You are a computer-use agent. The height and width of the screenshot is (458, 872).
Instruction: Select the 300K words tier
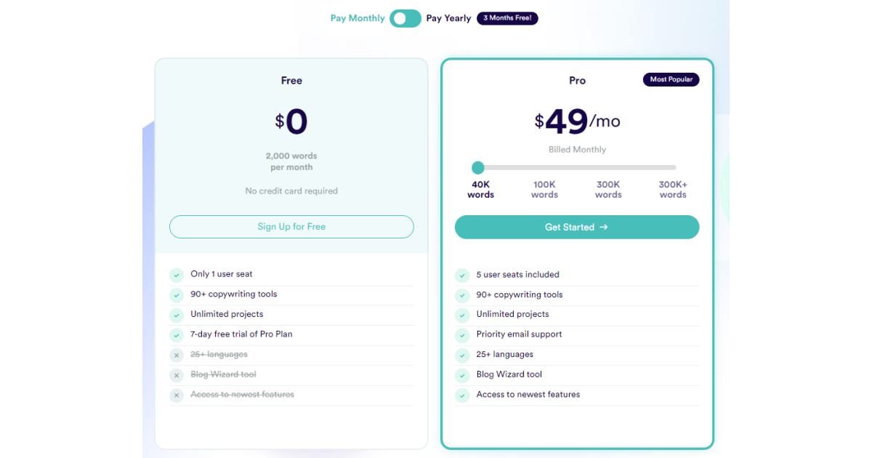(x=608, y=190)
